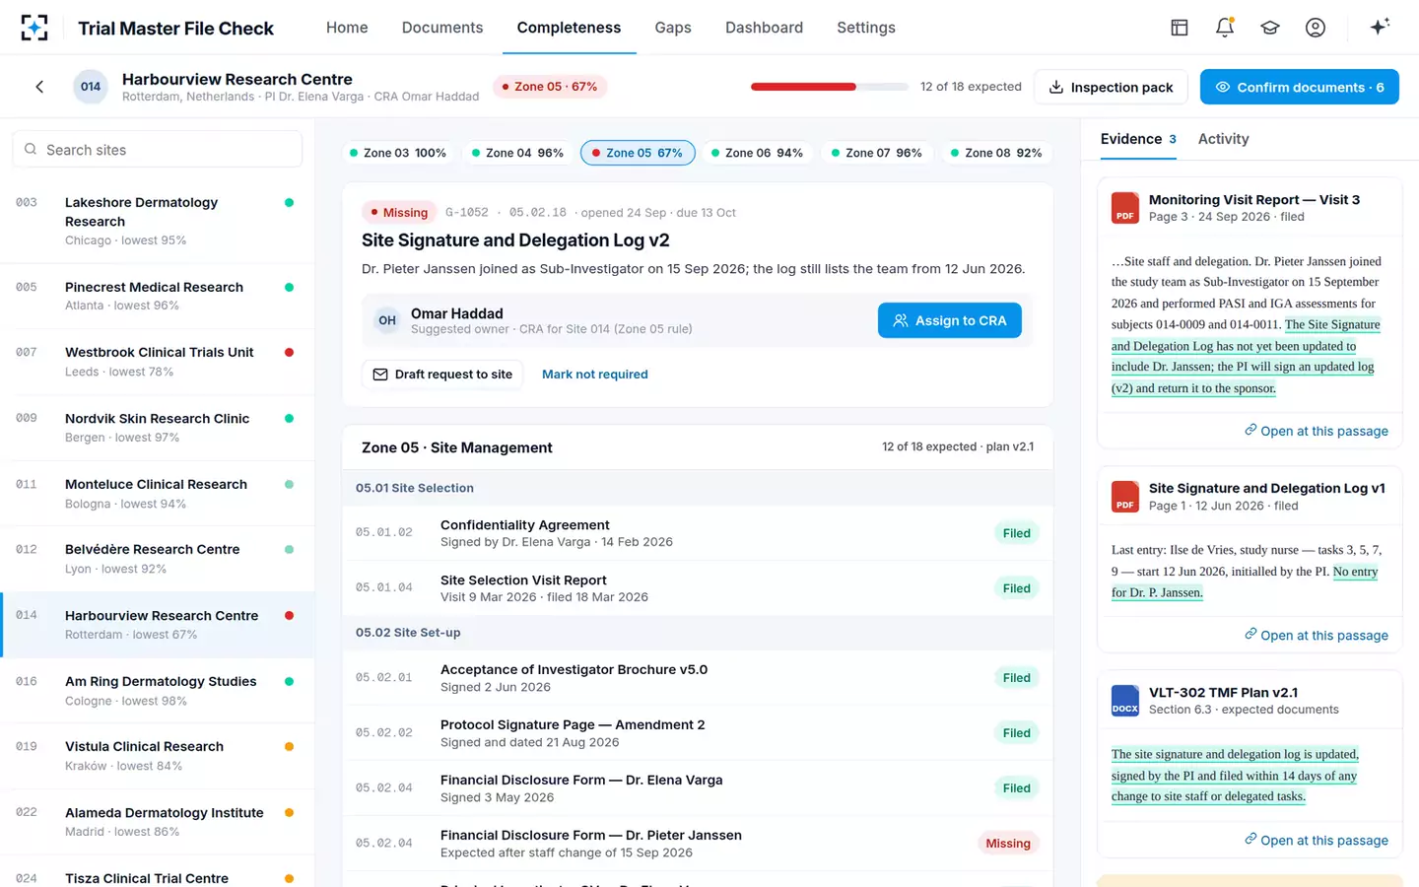
Task: Open the Gaps menu item
Action: pos(673,28)
